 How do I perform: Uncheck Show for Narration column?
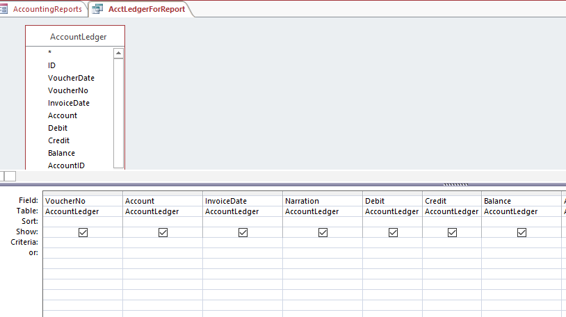click(323, 232)
